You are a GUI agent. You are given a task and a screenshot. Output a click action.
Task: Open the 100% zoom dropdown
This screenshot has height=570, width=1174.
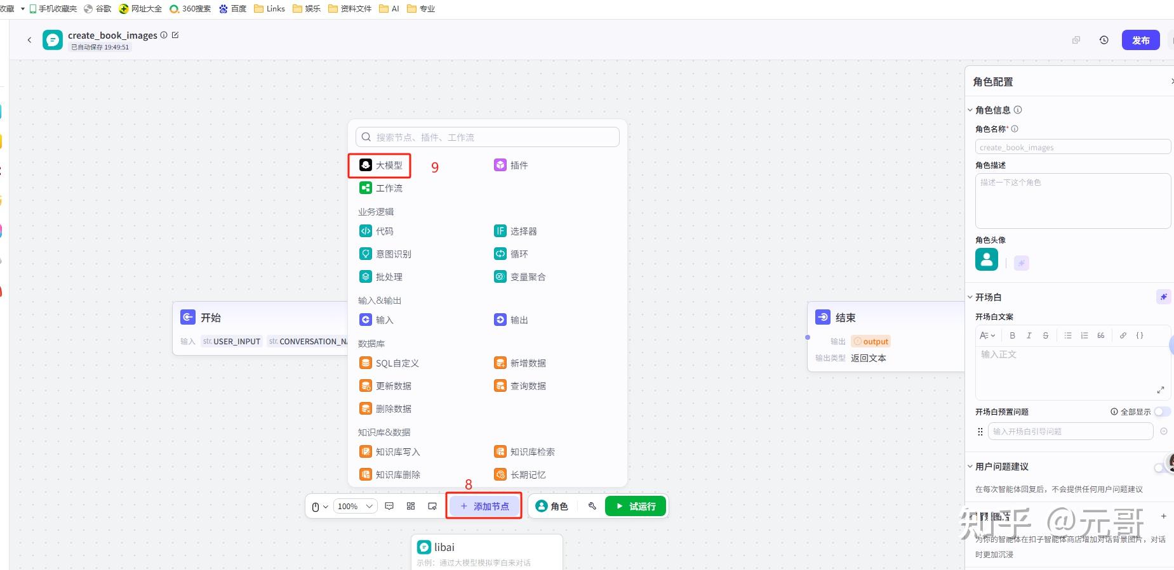(355, 506)
